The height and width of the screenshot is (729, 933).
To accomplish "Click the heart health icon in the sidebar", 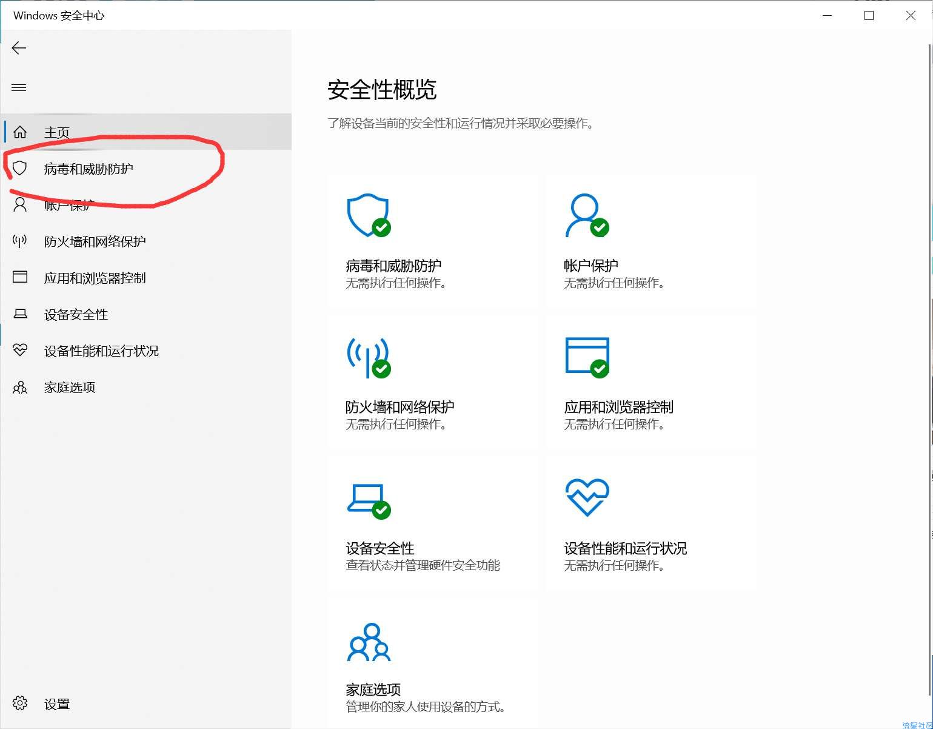I will 20,350.
